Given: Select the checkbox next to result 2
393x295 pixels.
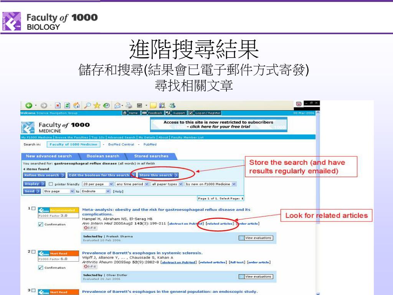Looking at the screenshot, I should tap(34, 252).
